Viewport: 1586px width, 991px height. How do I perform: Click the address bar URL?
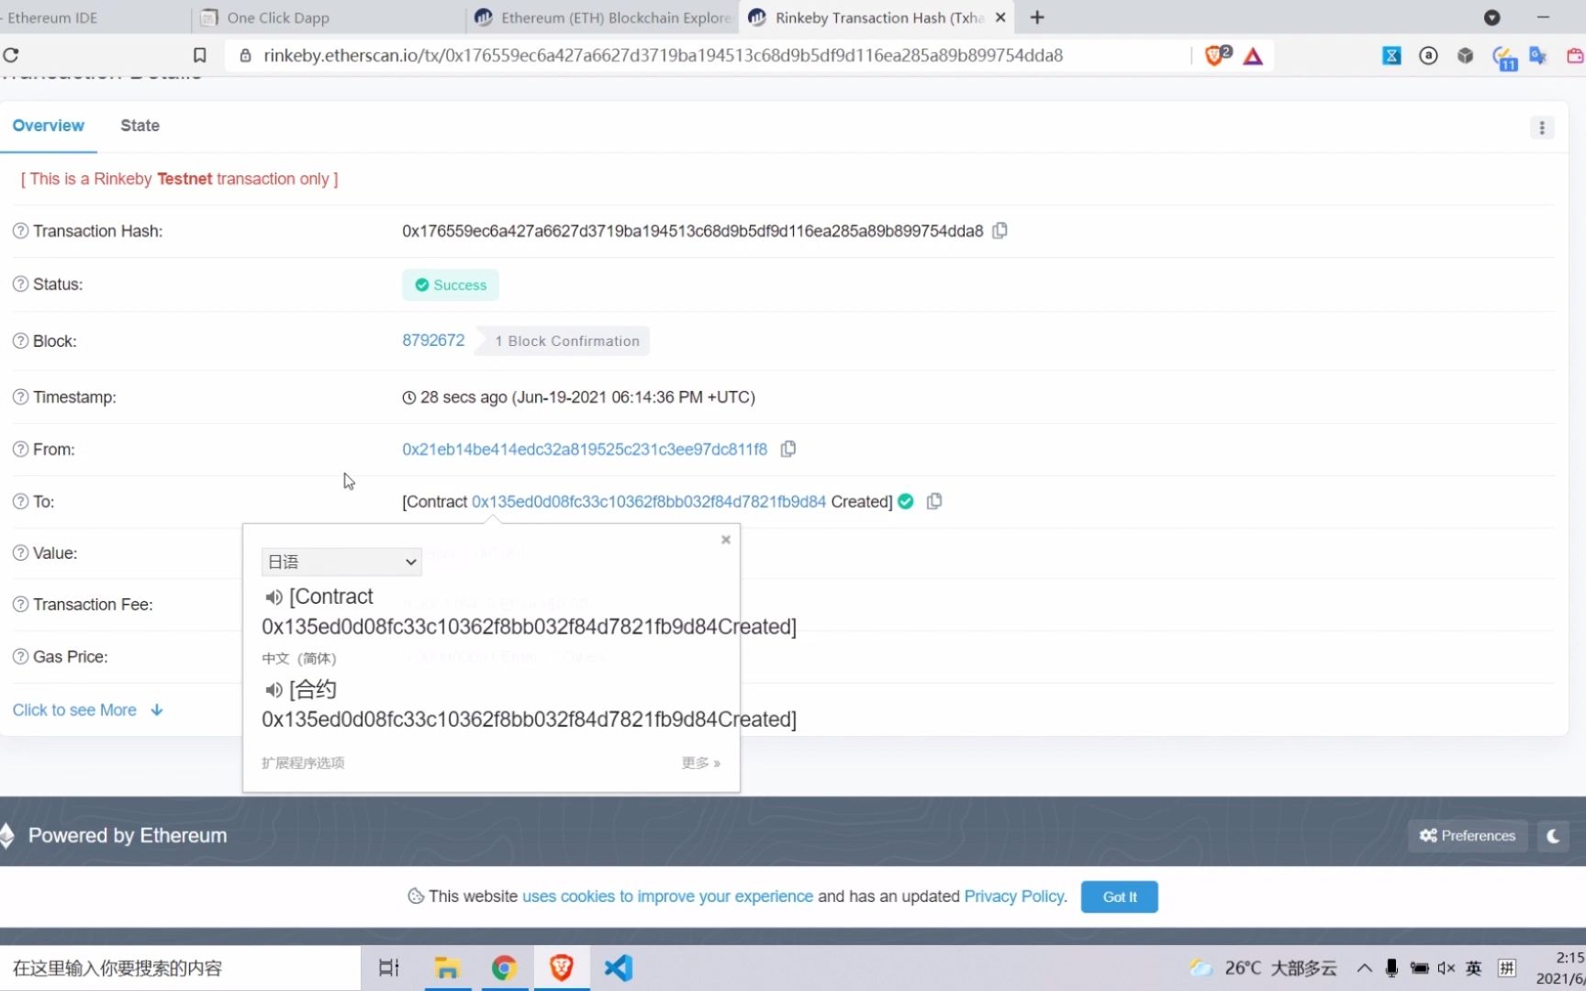pos(663,55)
